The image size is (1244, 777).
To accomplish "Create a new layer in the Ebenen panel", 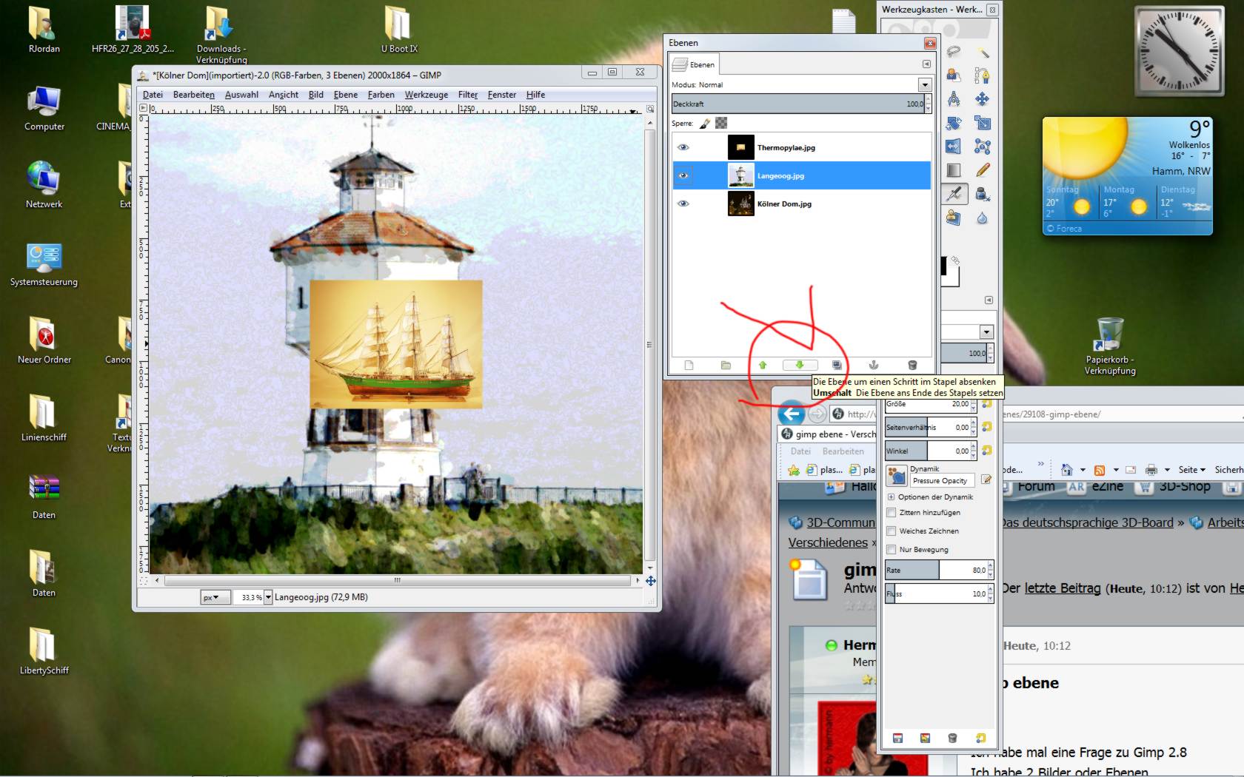I will (x=689, y=366).
